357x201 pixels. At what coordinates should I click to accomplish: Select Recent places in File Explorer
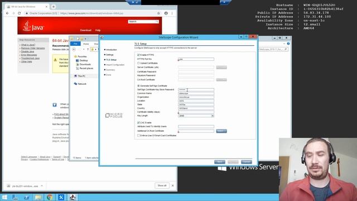point(86,68)
